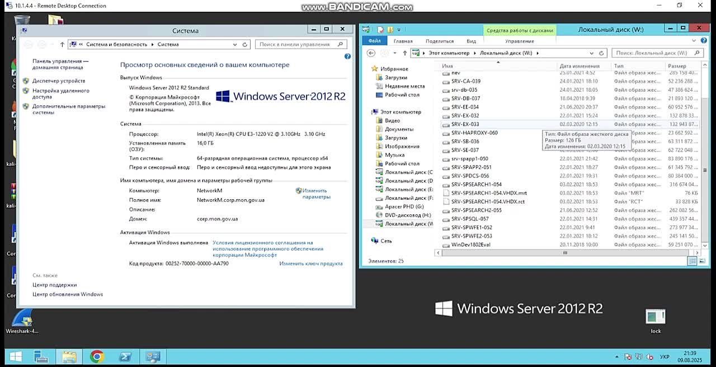Click Изменить параметры link
The width and height of the screenshot is (716, 367).
point(315,194)
